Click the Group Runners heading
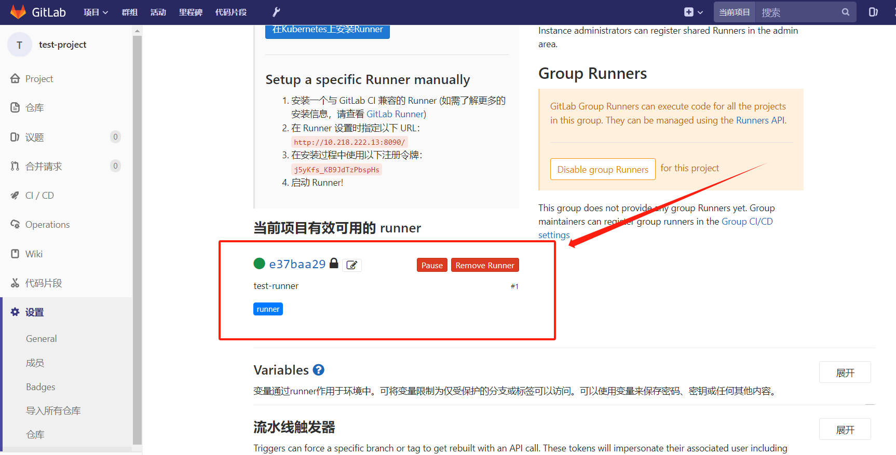This screenshot has height=455, width=896. 593,74
